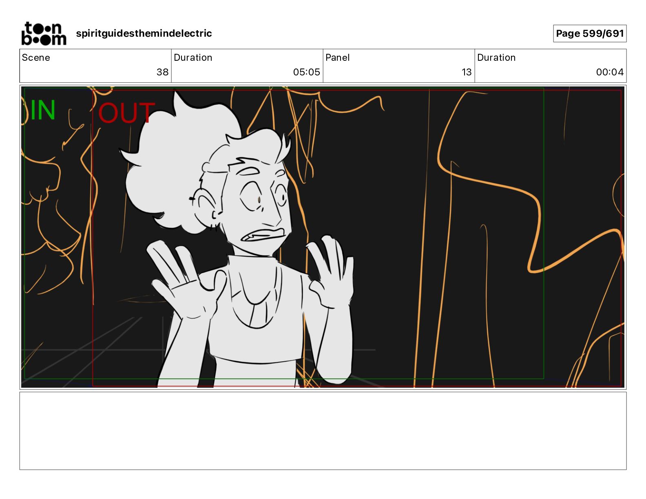Click the green IN camera label
Image resolution: width=646 pixels, height=499 pixels.
(42, 110)
